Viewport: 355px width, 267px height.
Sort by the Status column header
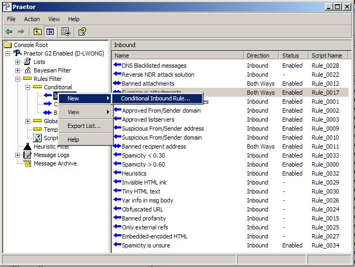pos(294,56)
